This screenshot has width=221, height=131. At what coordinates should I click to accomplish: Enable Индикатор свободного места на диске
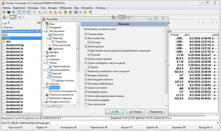(x=85, y=71)
